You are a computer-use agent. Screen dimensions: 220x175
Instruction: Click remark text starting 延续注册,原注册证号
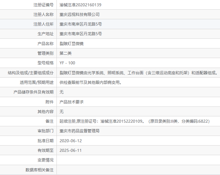(x=135, y=121)
